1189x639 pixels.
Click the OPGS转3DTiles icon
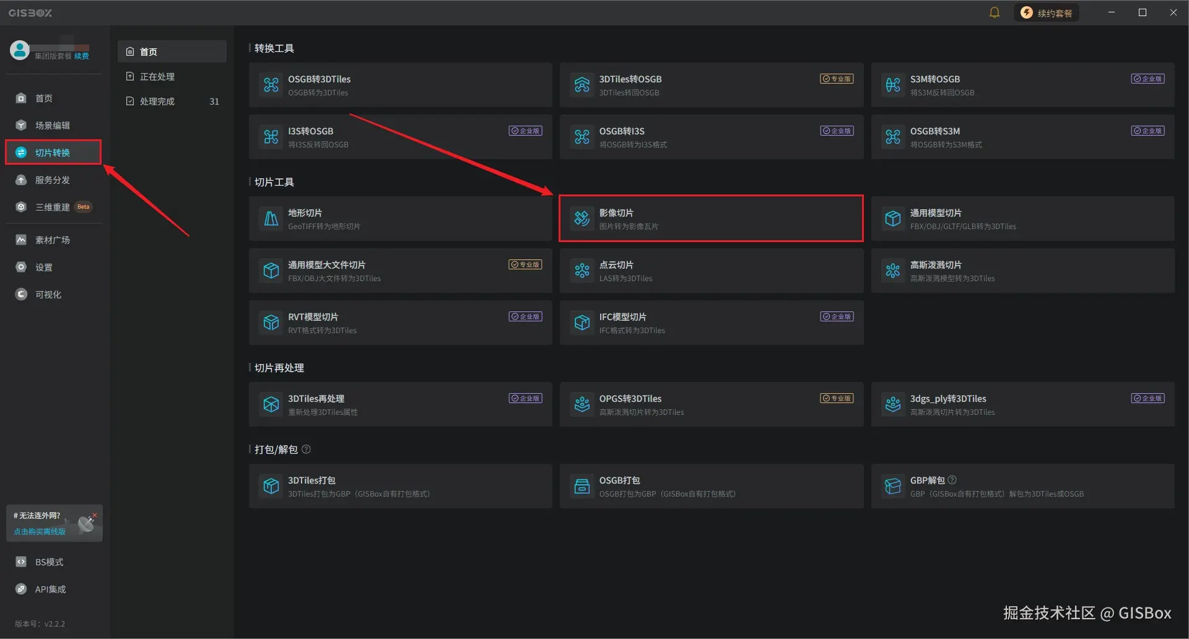582,404
